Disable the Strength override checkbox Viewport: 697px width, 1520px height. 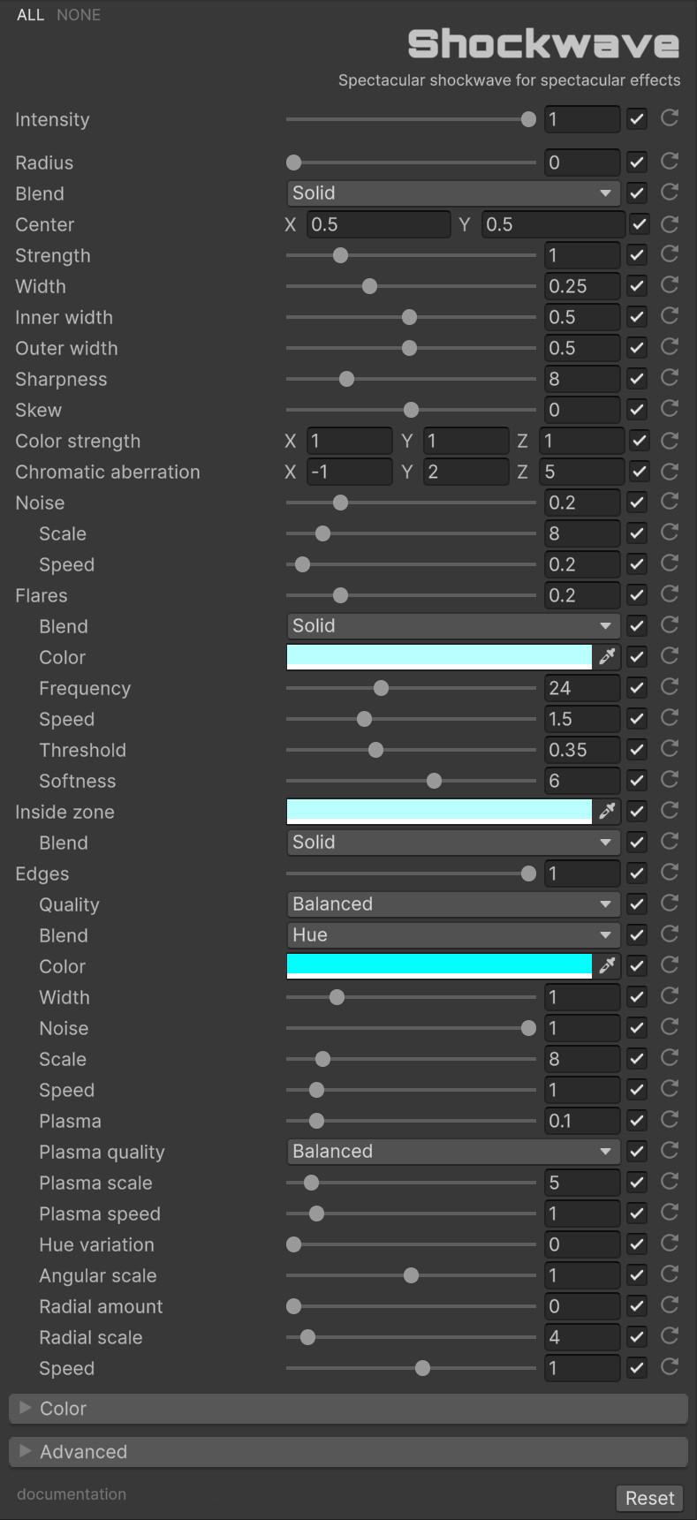click(x=636, y=255)
